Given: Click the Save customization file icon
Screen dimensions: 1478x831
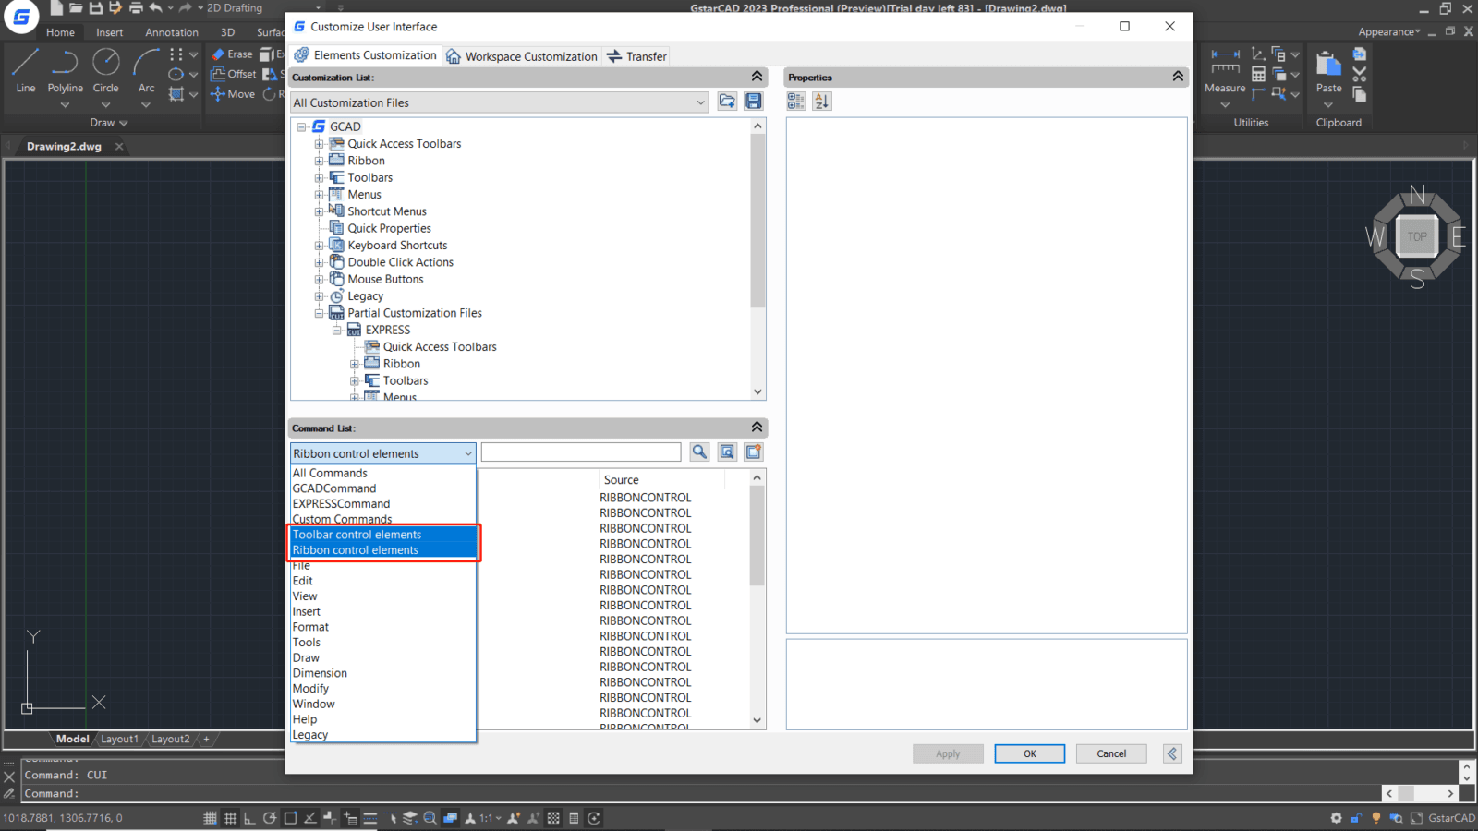Looking at the screenshot, I should 754,102.
